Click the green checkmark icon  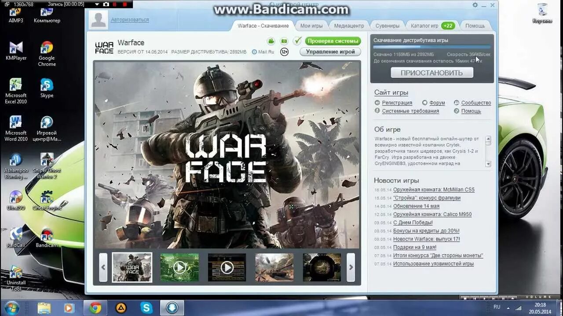[x=297, y=41]
